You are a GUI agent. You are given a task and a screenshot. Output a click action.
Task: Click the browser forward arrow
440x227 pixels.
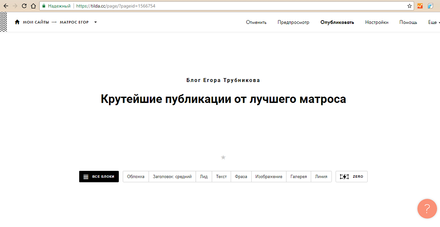point(15,6)
